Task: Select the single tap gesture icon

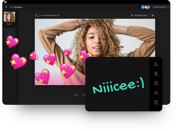Action: coord(156,64)
